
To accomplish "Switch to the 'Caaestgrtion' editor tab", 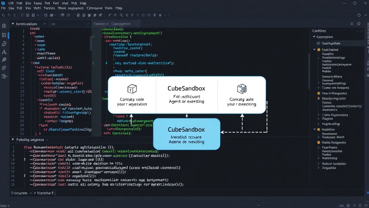I will tap(121, 24).
